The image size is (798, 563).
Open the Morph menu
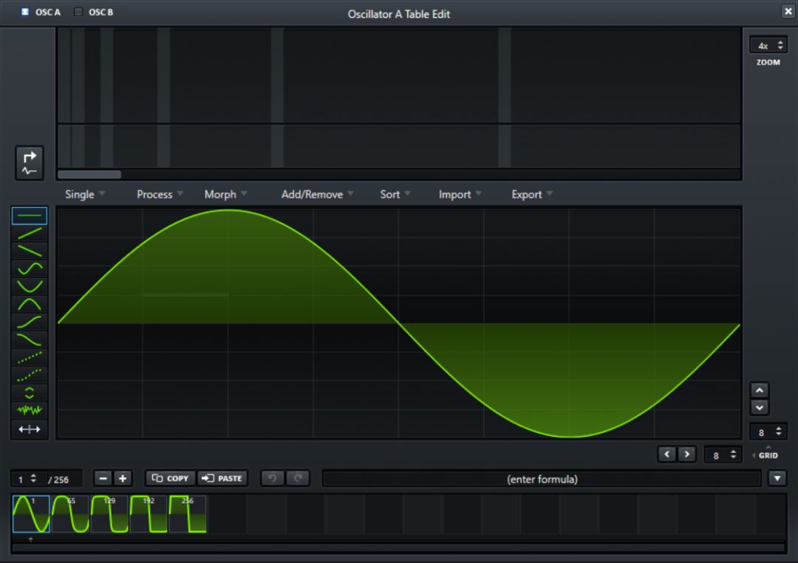(x=225, y=195)
